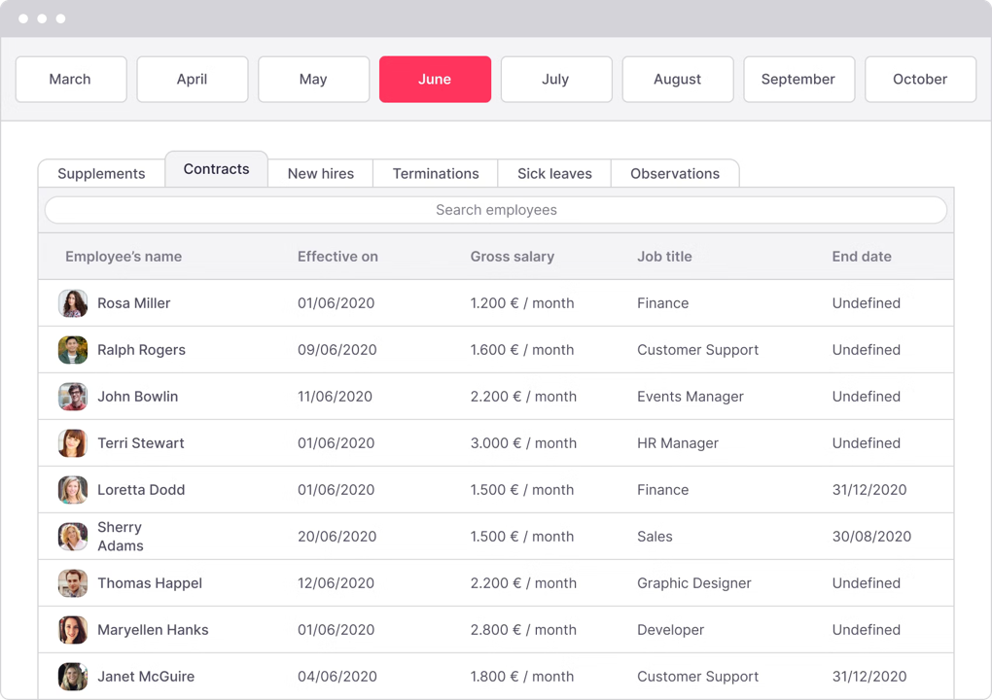The width and height of the screenshot is (992, 700).
Task: Open Loretta Dodd's contract row
Action: click(496, 490)
